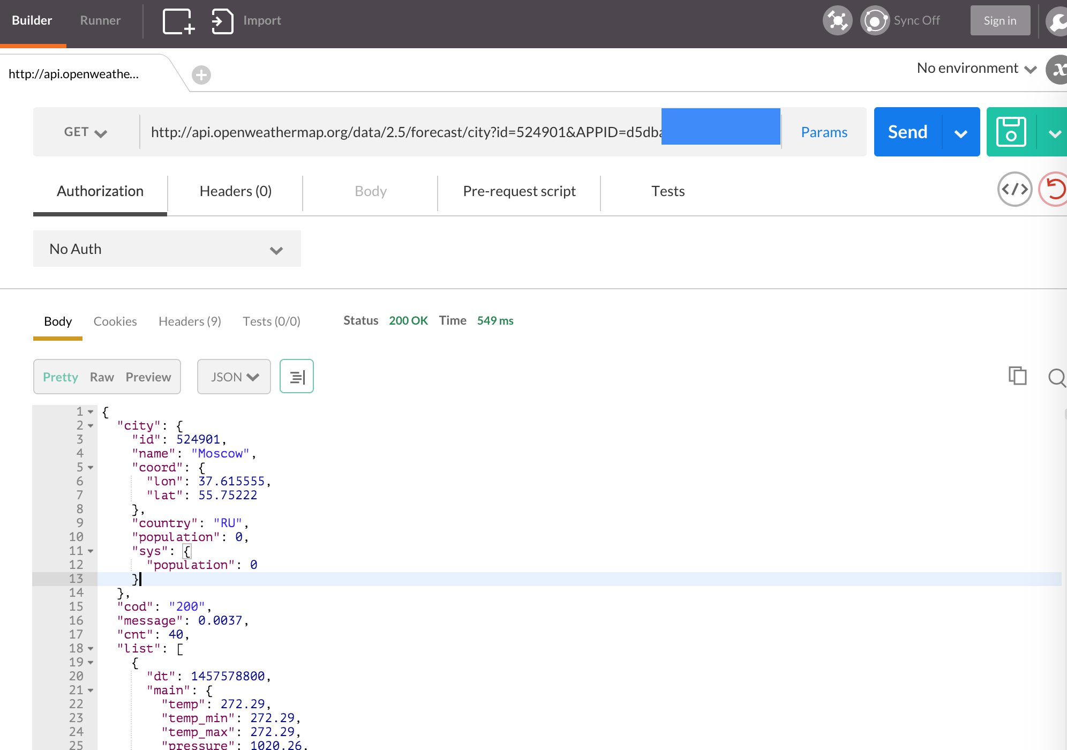Screen dimensions: 1067x750
Task: Click the Sign in button
Action: click(1000, 21)
